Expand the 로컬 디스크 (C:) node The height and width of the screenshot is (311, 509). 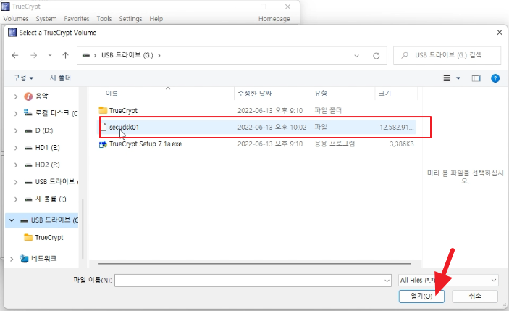click(x=16, y=113)
